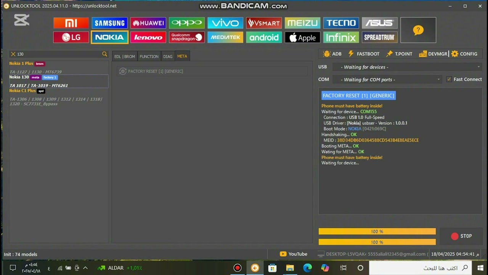Open the Android section tile
The width and height of the screenshot is (488, 275).
[x=264, y=37]
